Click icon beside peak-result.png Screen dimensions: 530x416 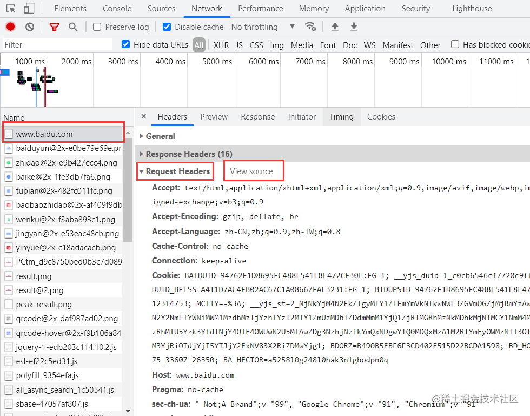pyautogui.click(x=9, y=305)
